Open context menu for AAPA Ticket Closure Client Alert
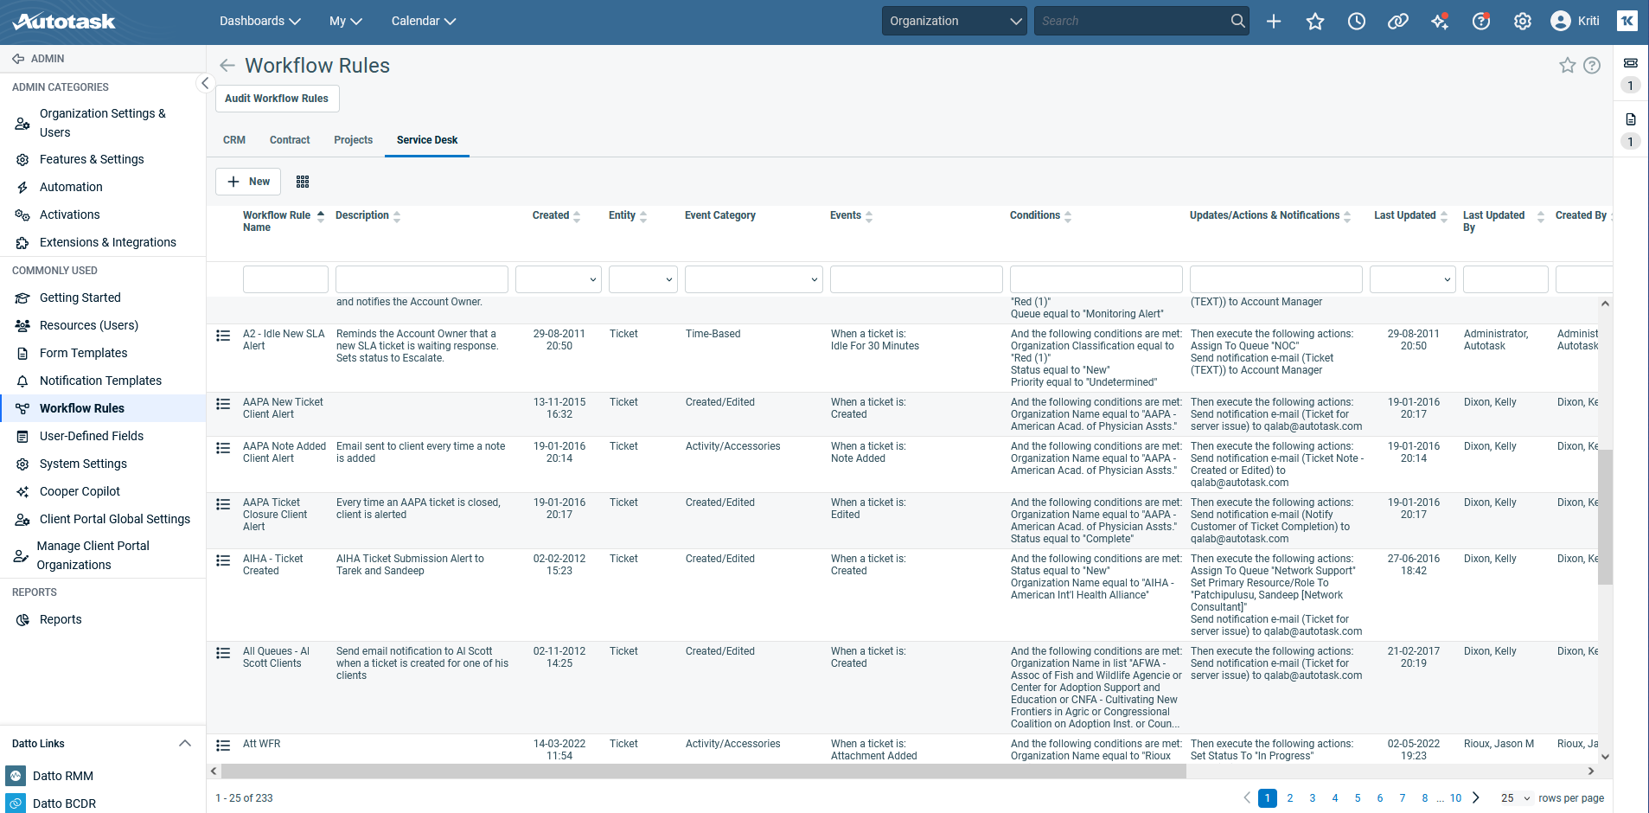The image size is (1649, 813). point(223,504)
